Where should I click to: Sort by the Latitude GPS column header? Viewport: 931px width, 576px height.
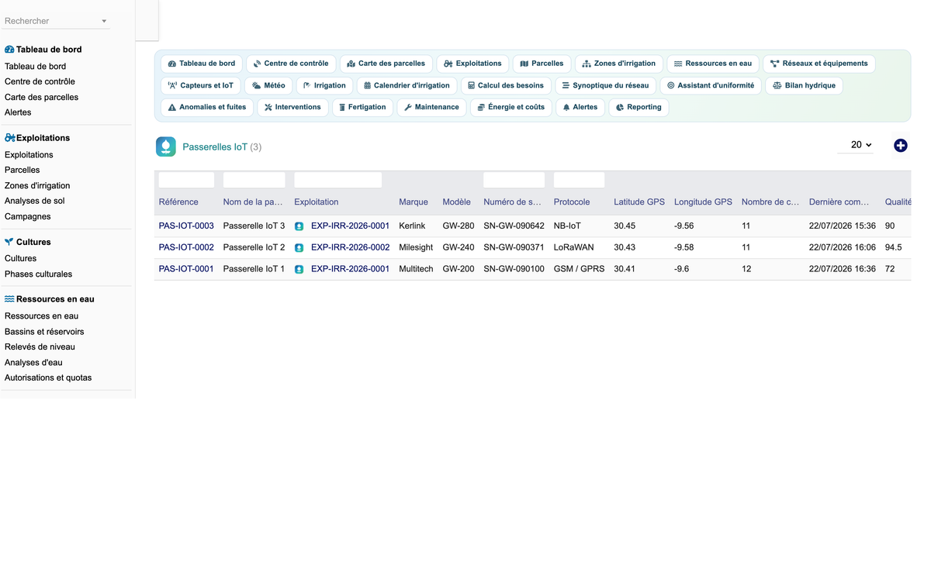tap(639, 202)
